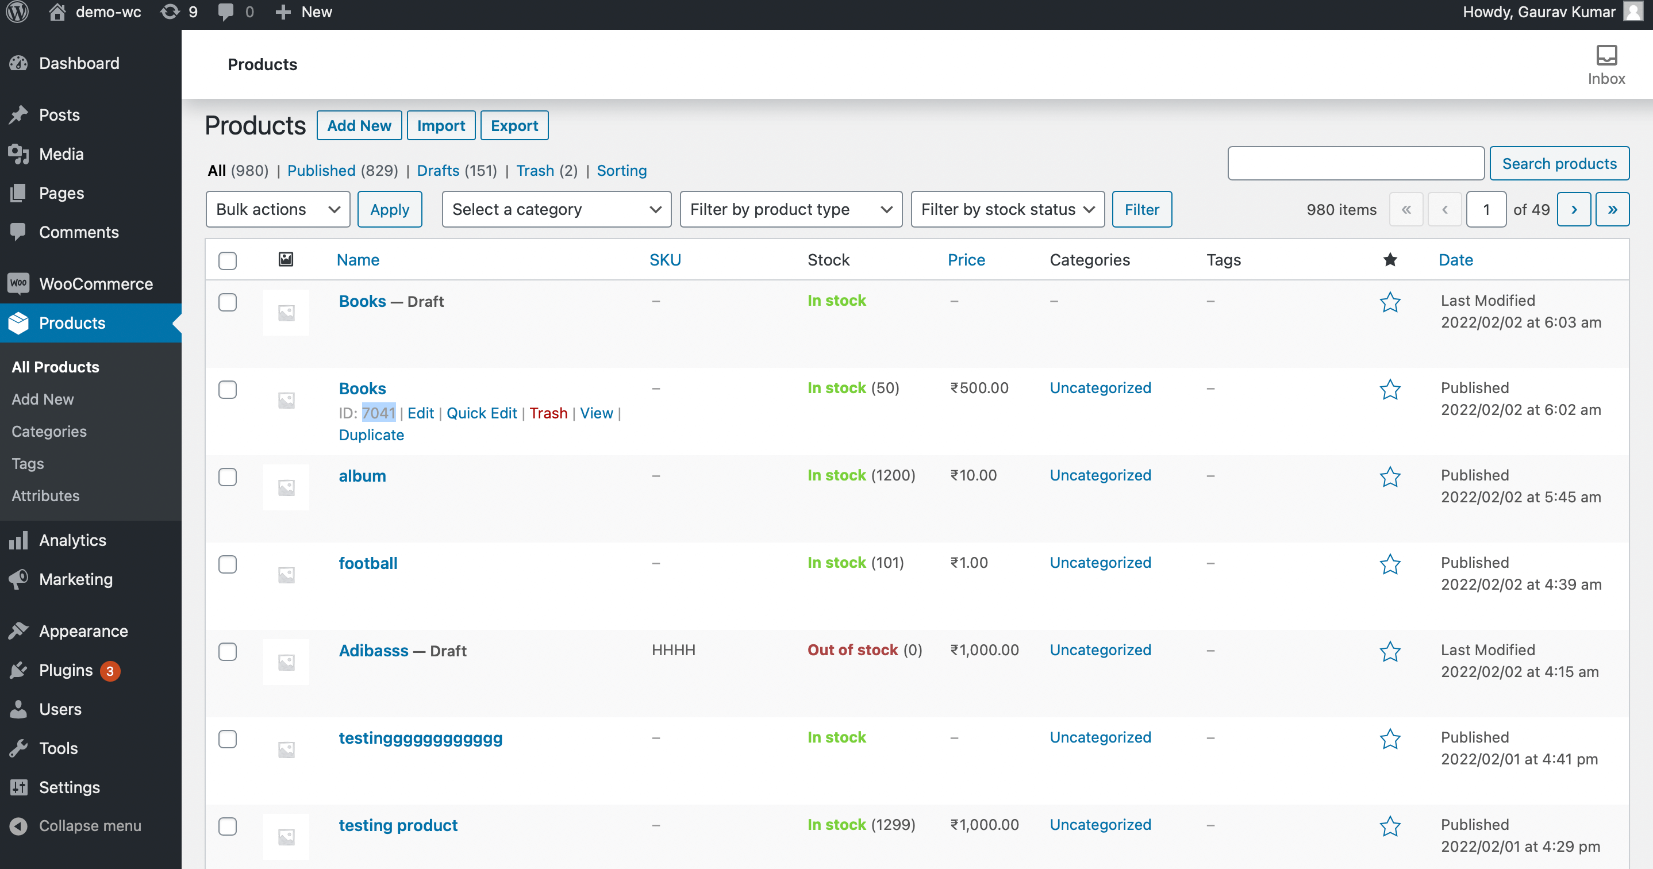Screen dimensions: 1653x869
Task: Click the Collapse menu arrow icon
Action: [x=18, y=825]
